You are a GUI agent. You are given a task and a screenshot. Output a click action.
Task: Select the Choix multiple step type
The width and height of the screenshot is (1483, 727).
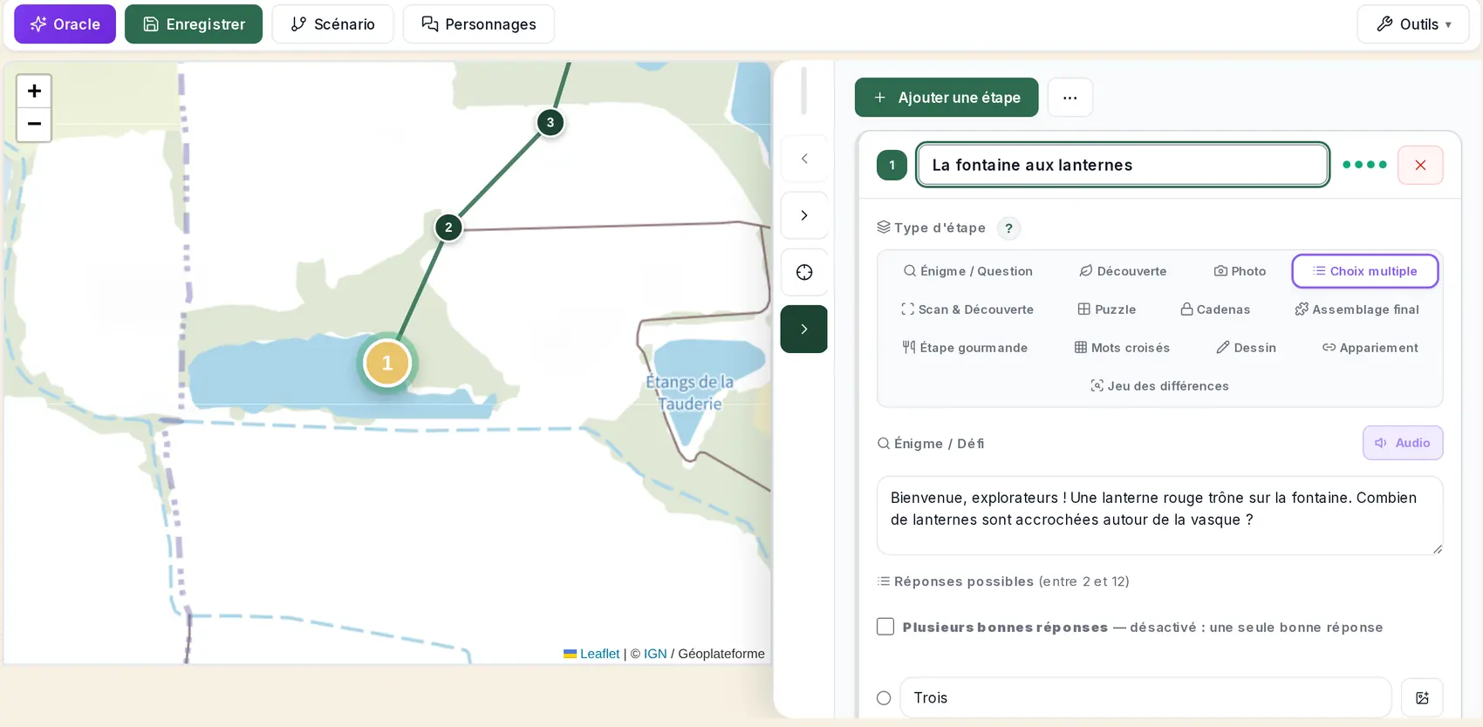(1365, 271)
